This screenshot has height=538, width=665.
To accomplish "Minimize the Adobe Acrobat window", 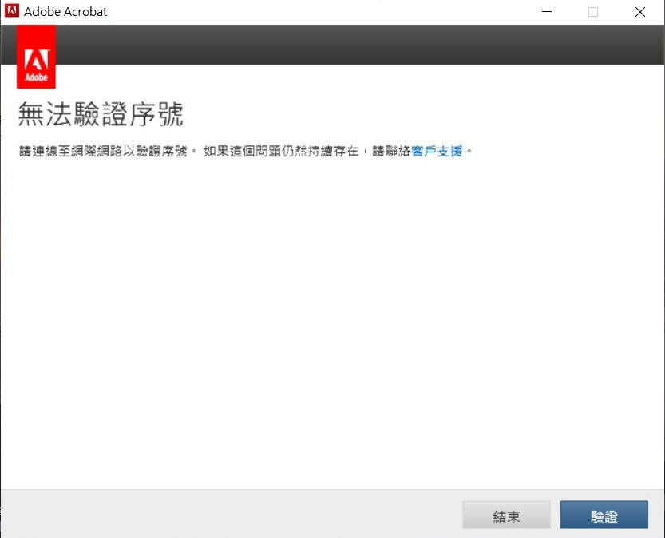I will pos(547,11).
